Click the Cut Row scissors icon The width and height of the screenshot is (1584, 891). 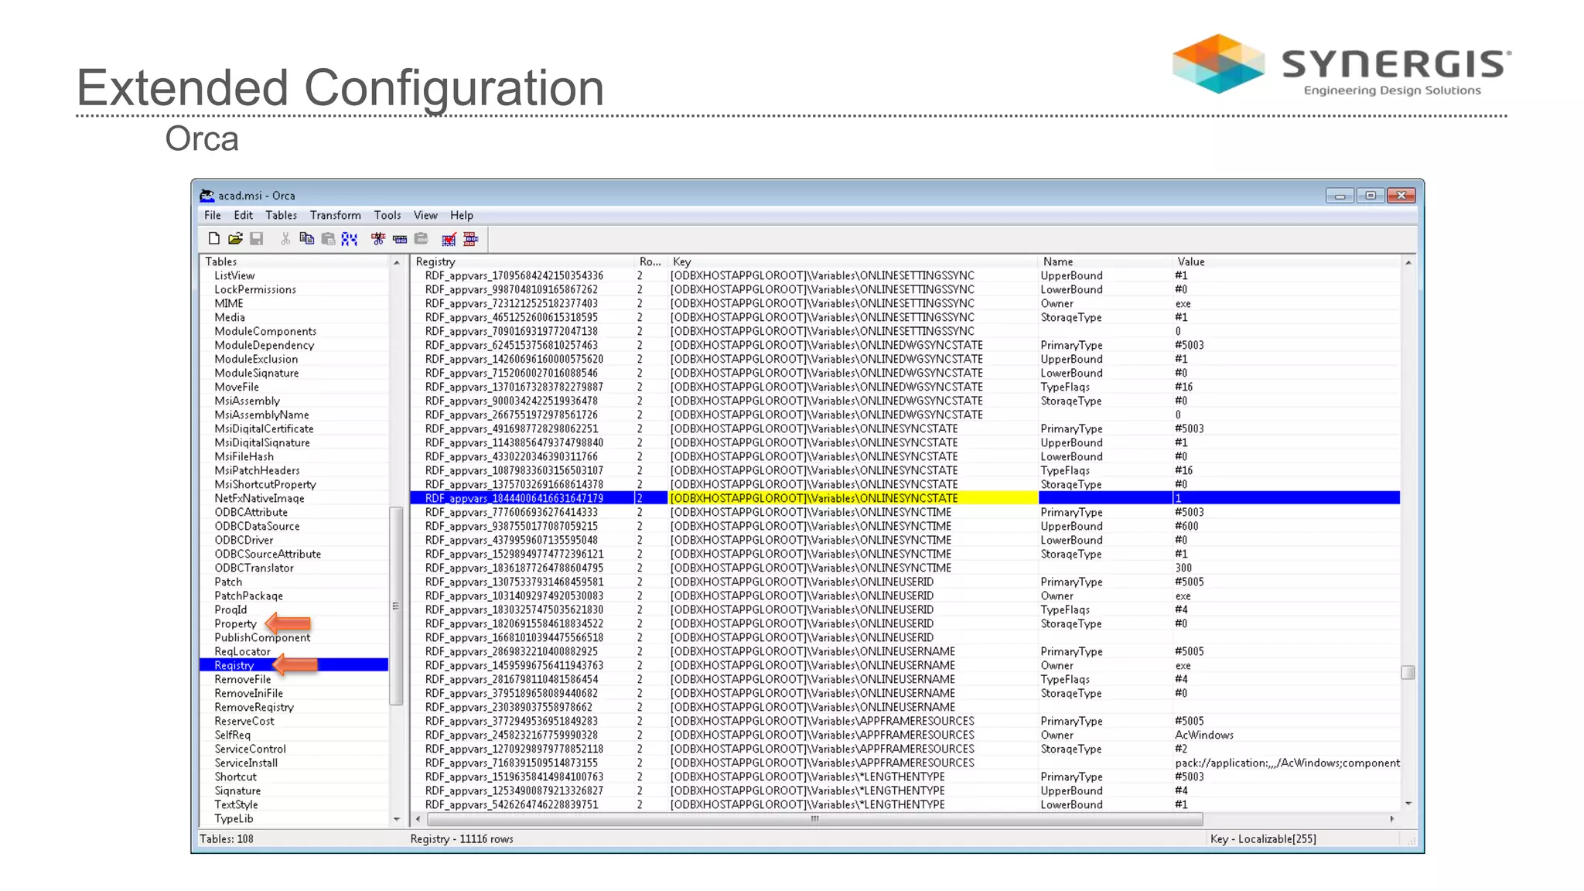(x=378, y=239)
